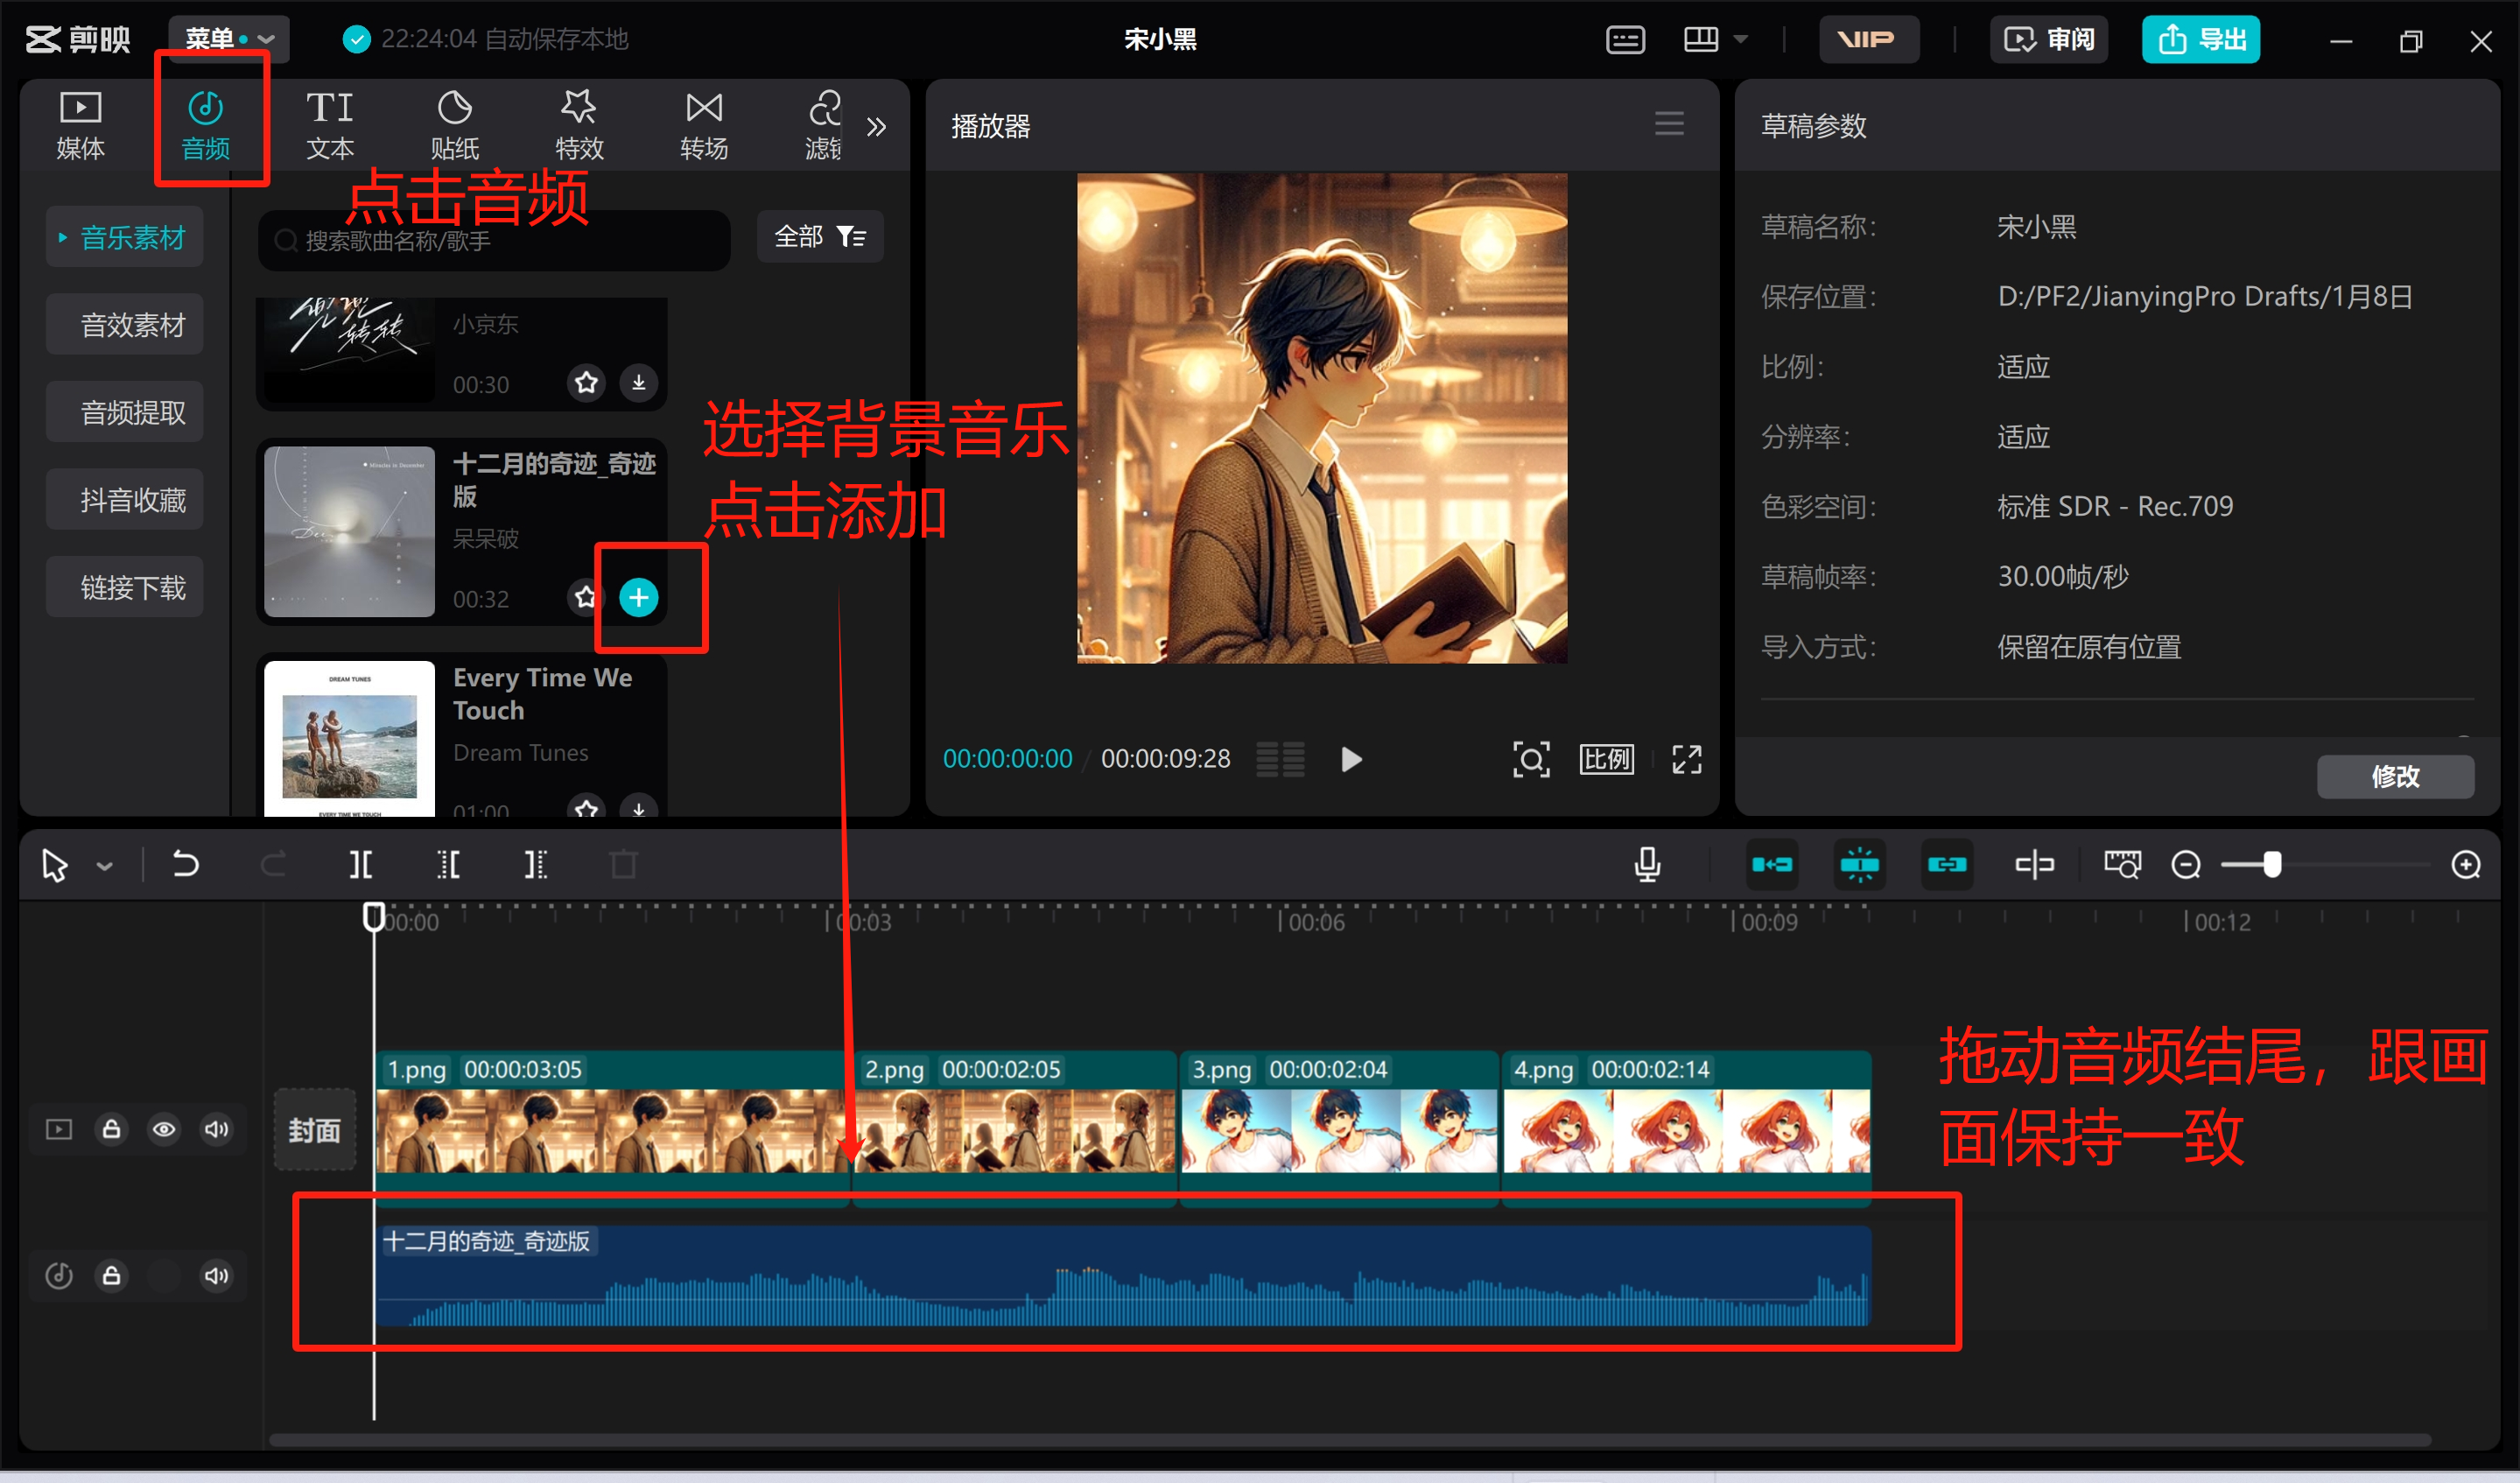
Task: Select 音频提取 audio extraction category
Action: pyautogui.click(x=124, y=412)
